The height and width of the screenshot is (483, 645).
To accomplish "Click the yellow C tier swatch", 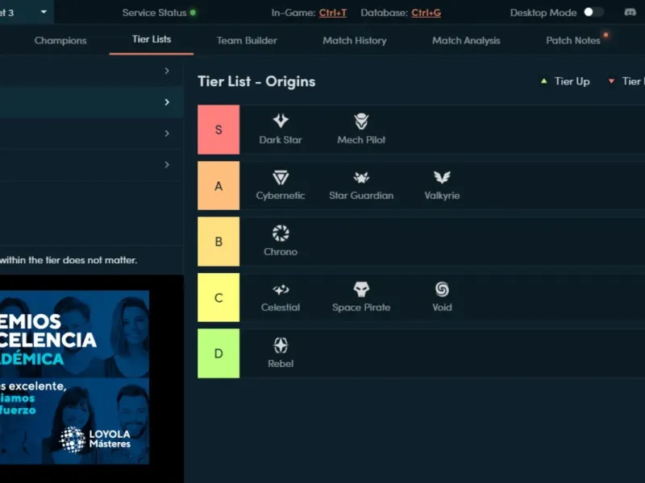I will [218, 297].
